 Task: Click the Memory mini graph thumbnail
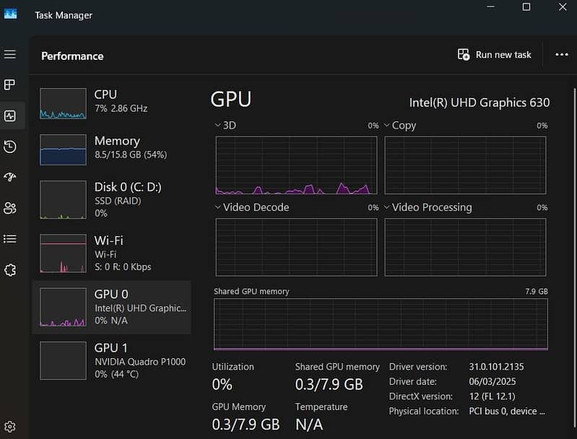point(64,149)
